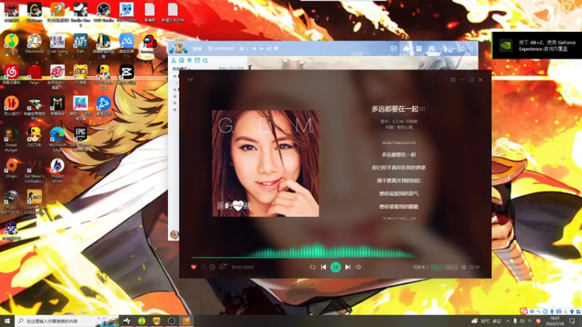Click the G.E.M. album cover art
This screenshot has width=582, height=327.
(x=266, y=163)
